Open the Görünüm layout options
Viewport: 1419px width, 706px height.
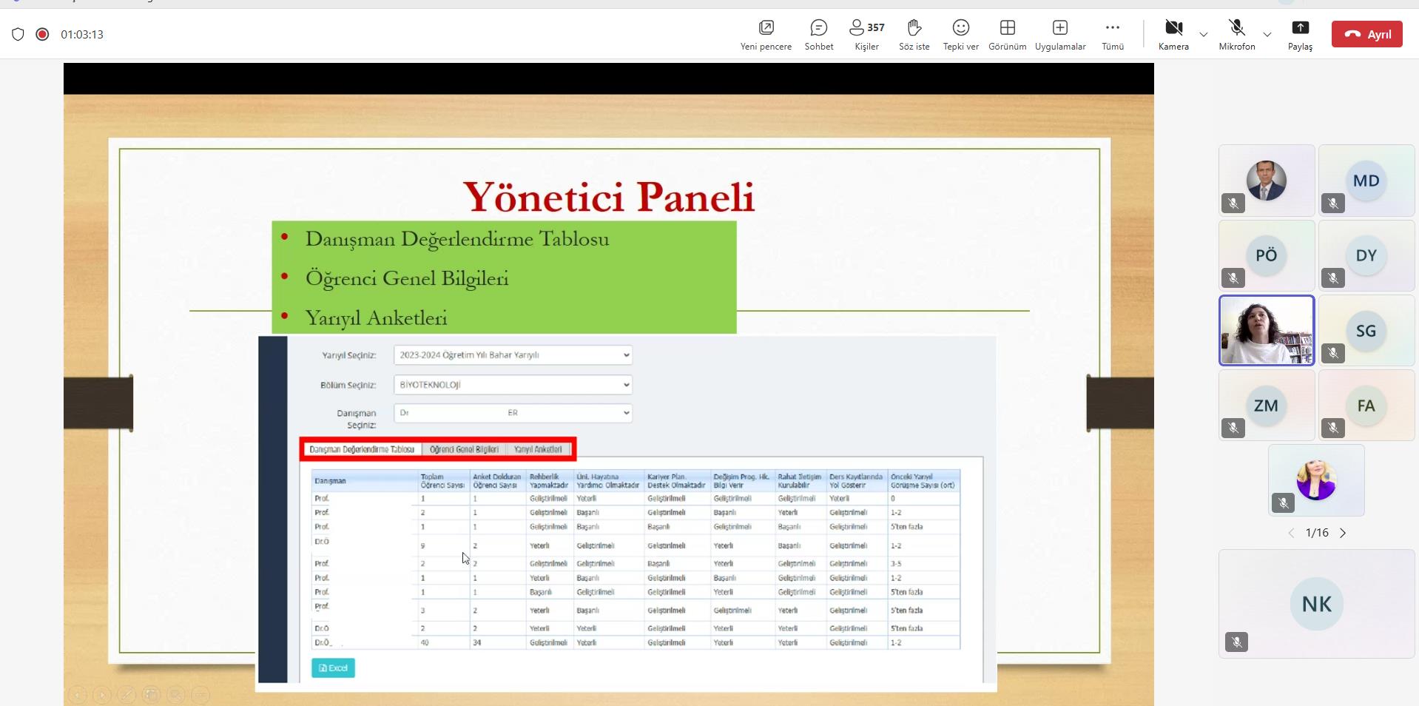point(1007,34)
